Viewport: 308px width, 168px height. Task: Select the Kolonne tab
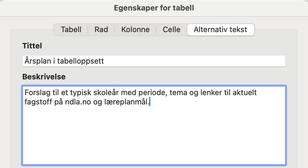tap(135, 29)
